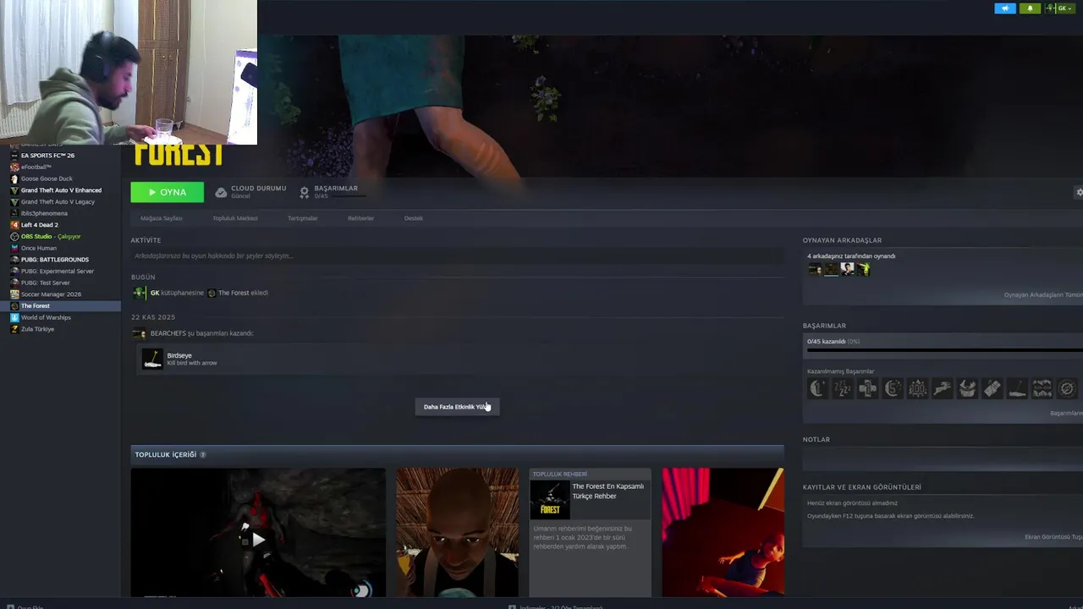Screen dimensions: 1083x609
Task: Open the game settings gear icon
Action: point(1079,192)
